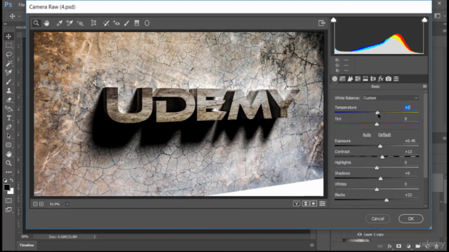Click the Blacks slider handle
The height and width of the screenshot is (252, 449).
pyautogui.click(x=387, y=200)
